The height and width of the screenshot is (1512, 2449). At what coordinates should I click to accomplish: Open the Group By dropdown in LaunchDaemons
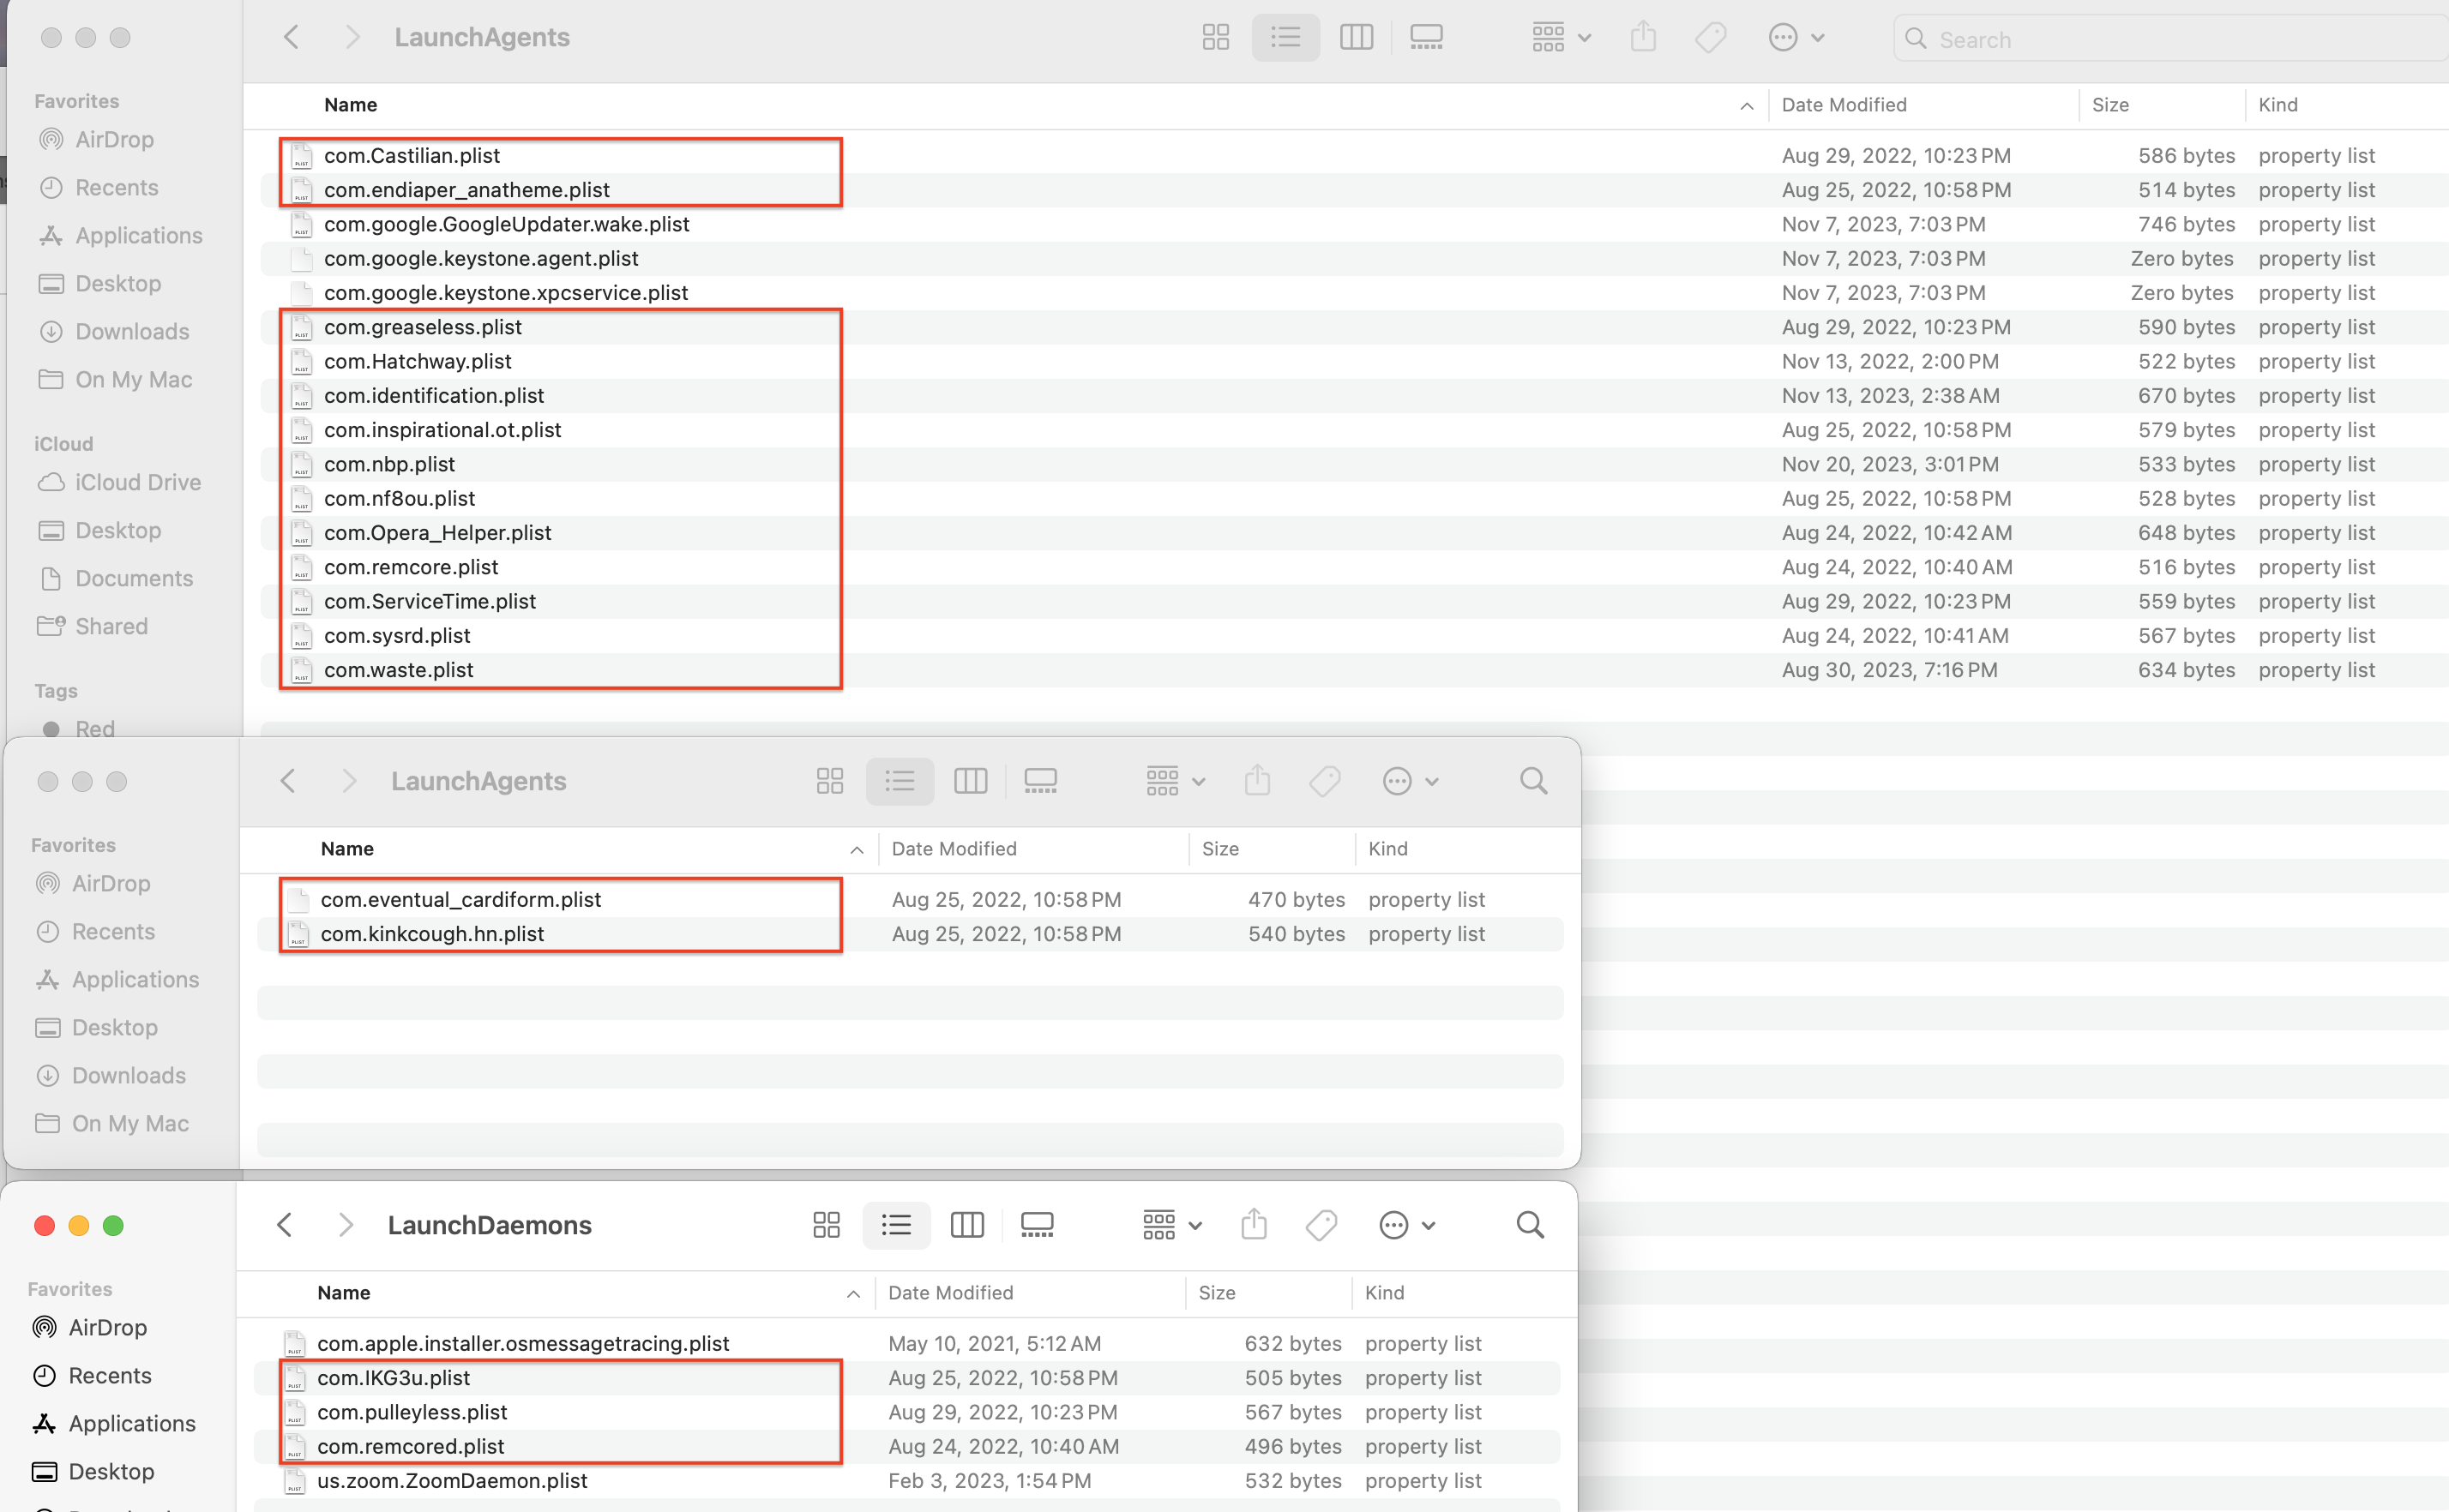coord(1171,1225)
